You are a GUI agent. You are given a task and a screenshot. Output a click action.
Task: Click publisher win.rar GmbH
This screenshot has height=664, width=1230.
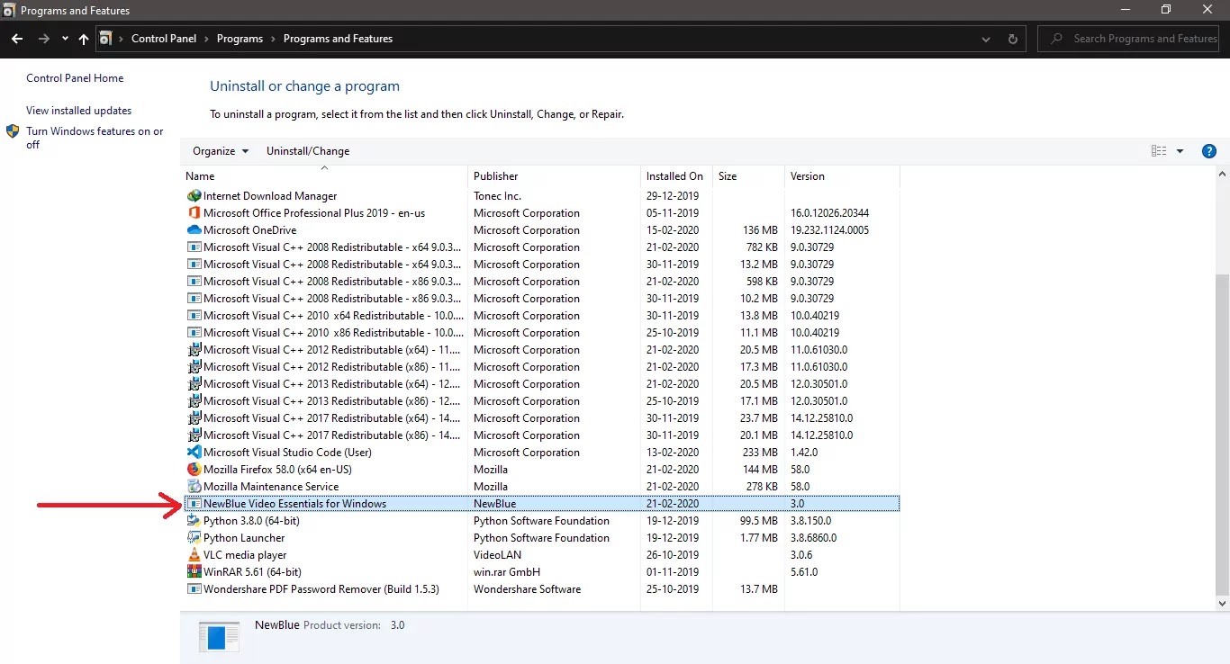click(x=507, y=572)
